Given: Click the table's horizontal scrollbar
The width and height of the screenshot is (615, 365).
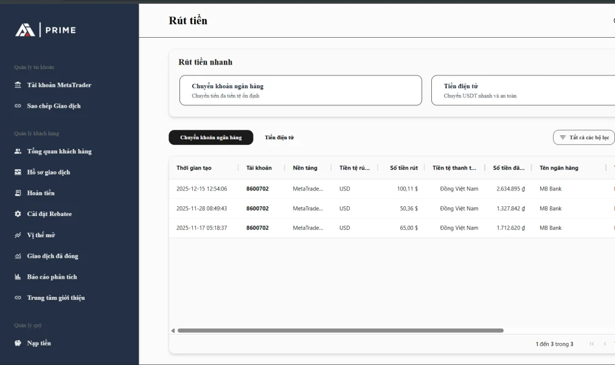Looking at the screenshot, I should click(x=339, y=330).
